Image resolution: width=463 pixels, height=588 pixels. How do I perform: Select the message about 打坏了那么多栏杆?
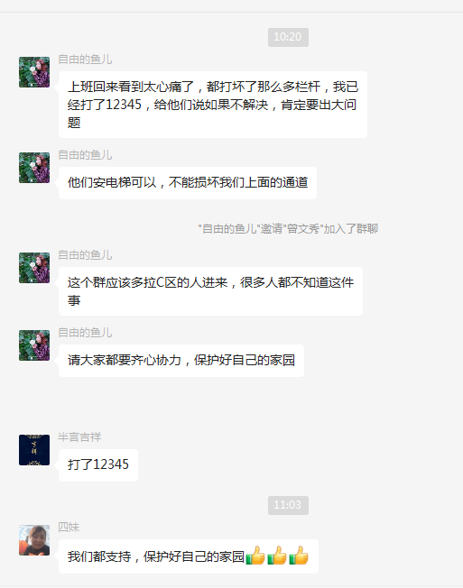coord(213,105)
